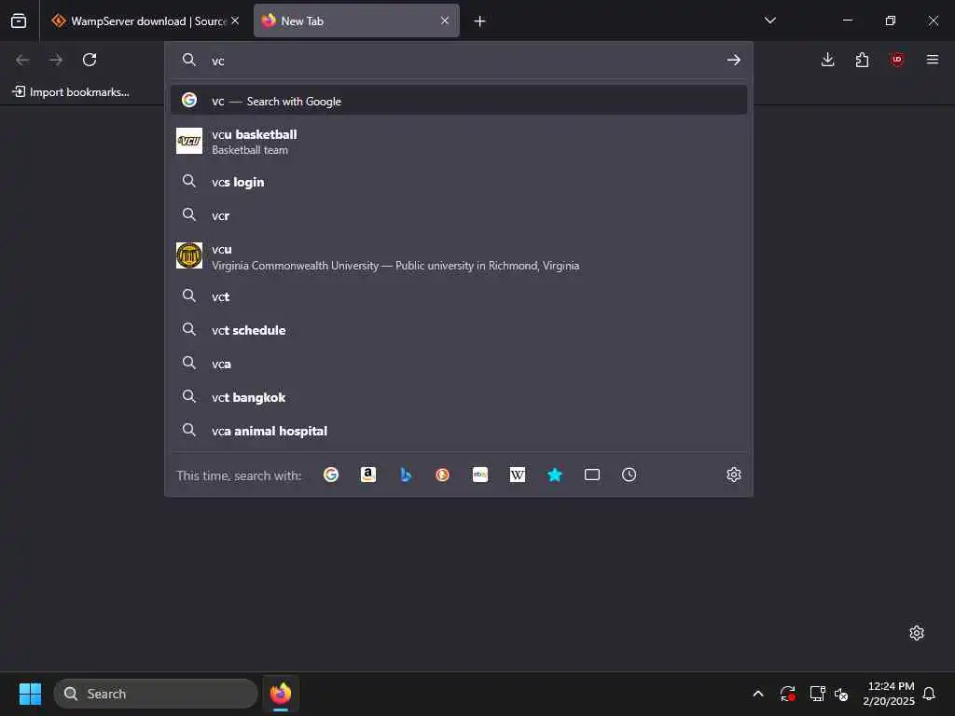Open a new tab with plus button

tap(480, 21)
